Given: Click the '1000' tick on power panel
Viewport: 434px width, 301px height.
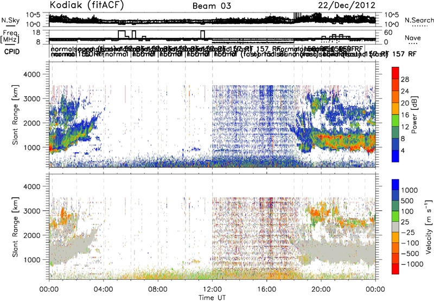Looking at the screenshot, I should coord(33,147).
